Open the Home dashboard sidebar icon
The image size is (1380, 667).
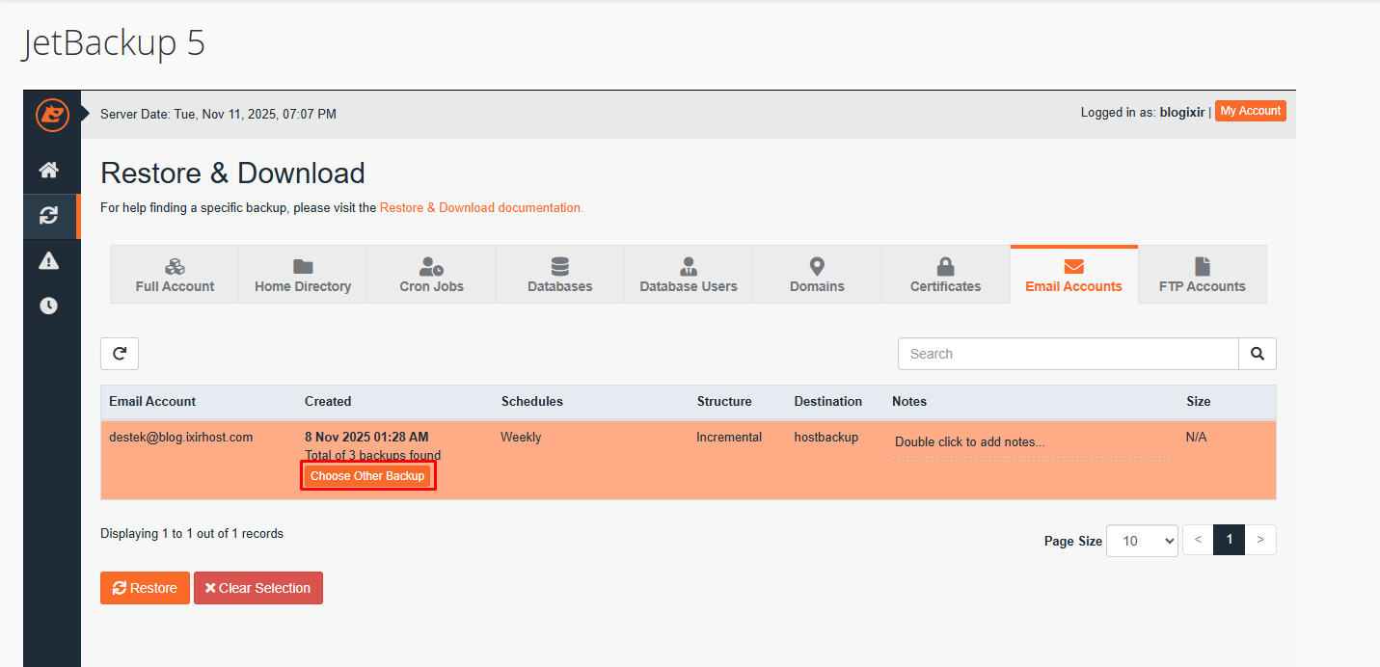(x=48, y=171)
